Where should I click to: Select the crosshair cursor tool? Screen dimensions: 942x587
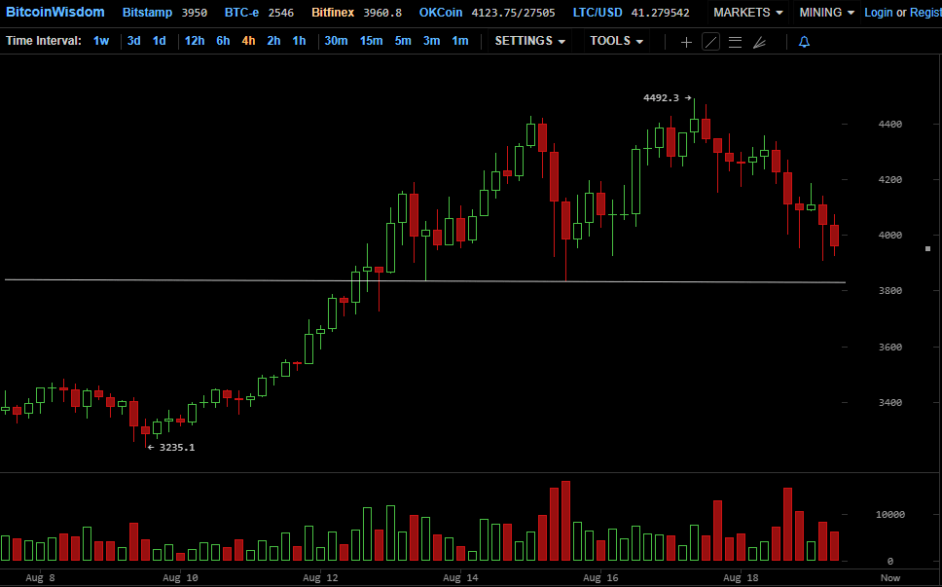click(686, 42)
